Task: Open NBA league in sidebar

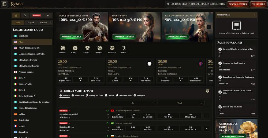Action: pos(32,42)
